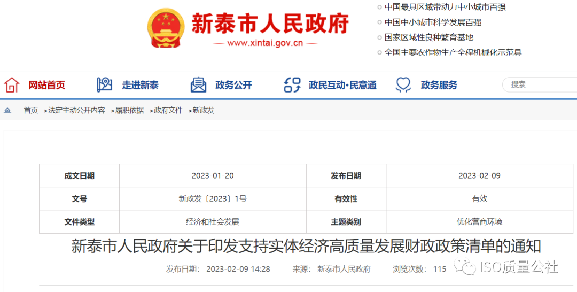Click the 文件类型 table header cell

pos(80,221)
